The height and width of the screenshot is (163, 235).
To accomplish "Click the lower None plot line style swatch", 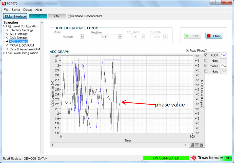I will [223, 71].
